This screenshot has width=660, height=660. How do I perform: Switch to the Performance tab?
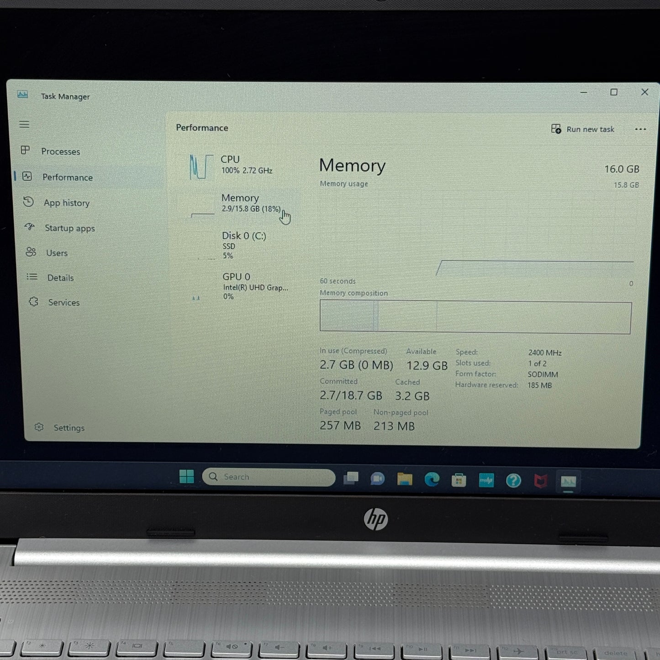[x=67, y=177]
